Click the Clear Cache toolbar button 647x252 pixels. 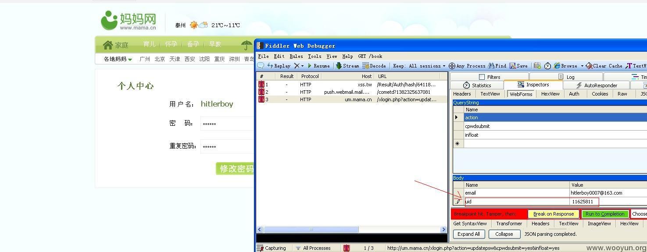coord(604,66)
